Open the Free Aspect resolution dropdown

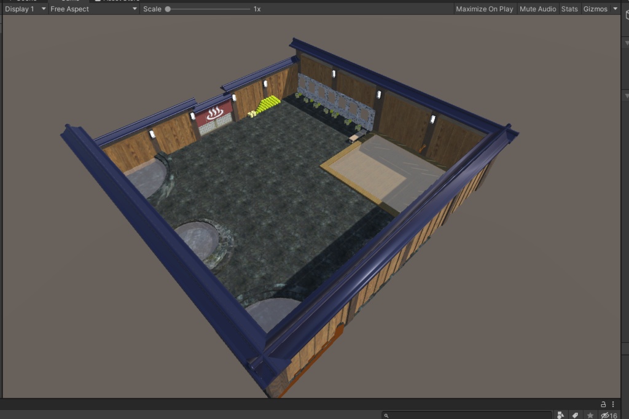point(94,9)
